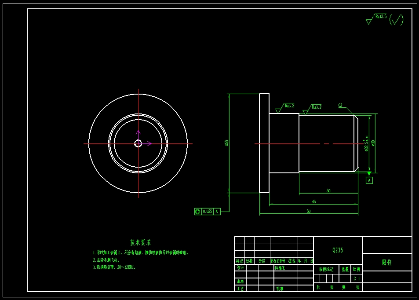Select the 重量 weight label
This screenshot has height=300, width=419.
click(x=345, y=270)
